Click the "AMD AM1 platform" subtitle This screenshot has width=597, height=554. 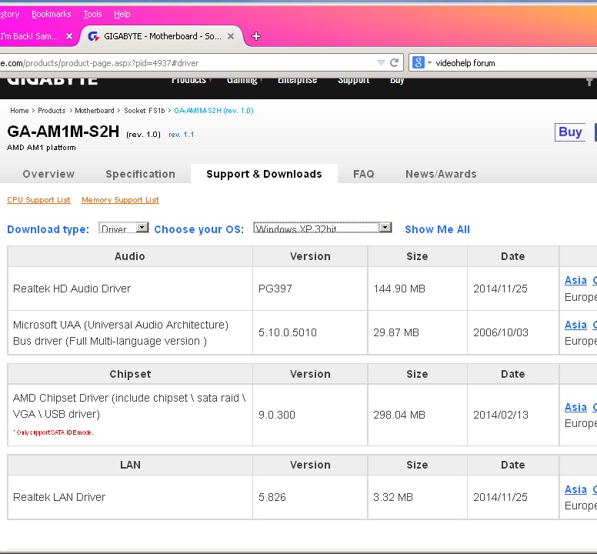[x=42, y=148]
